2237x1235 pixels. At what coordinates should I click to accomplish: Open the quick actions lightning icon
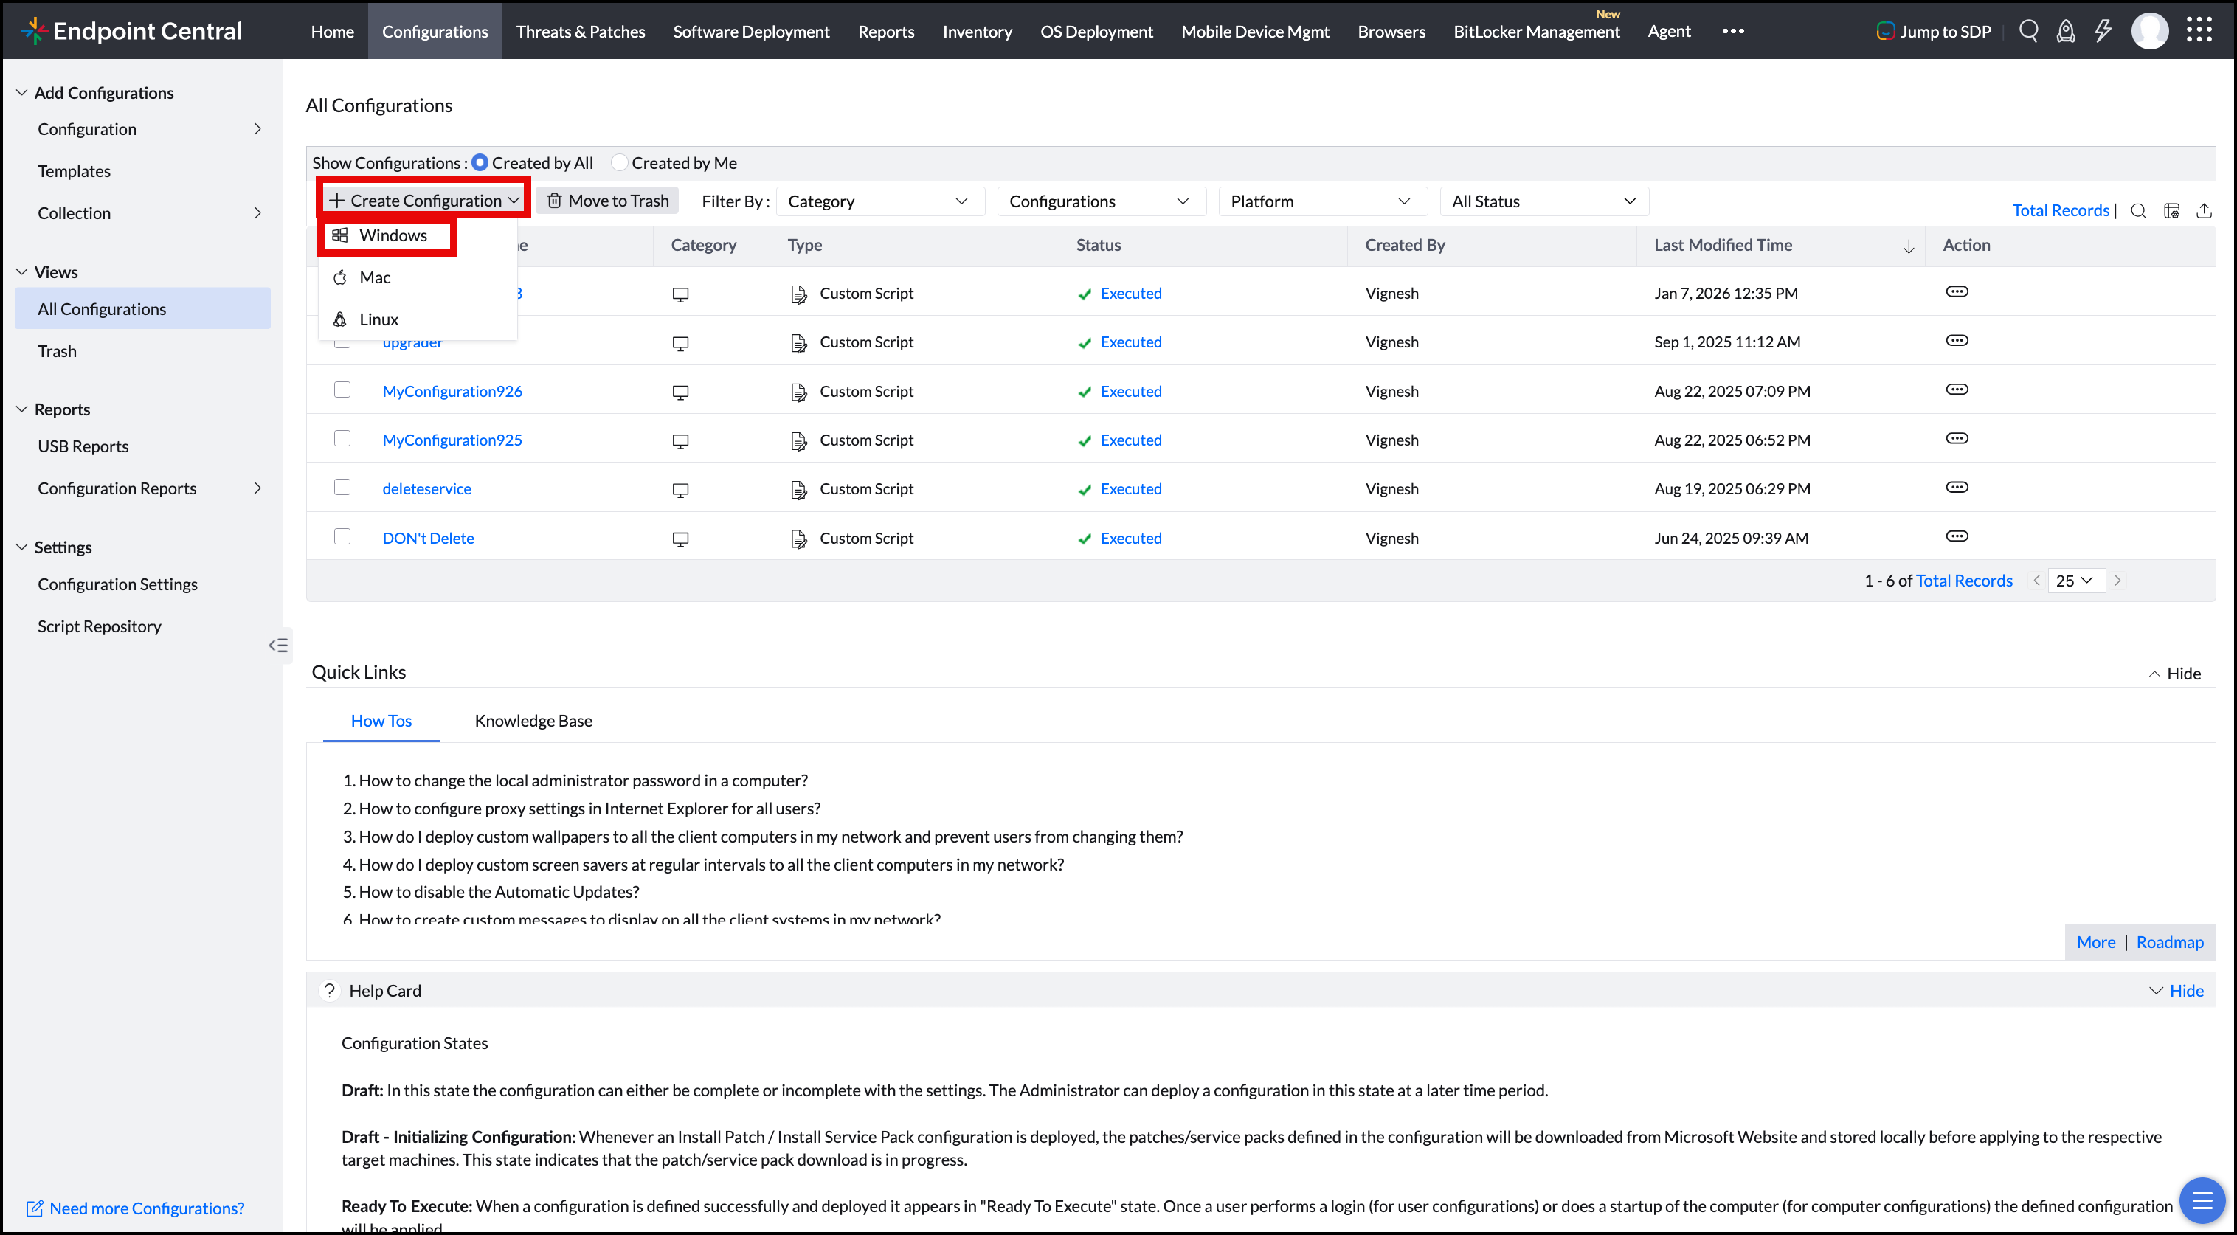tap(2103, 31)
